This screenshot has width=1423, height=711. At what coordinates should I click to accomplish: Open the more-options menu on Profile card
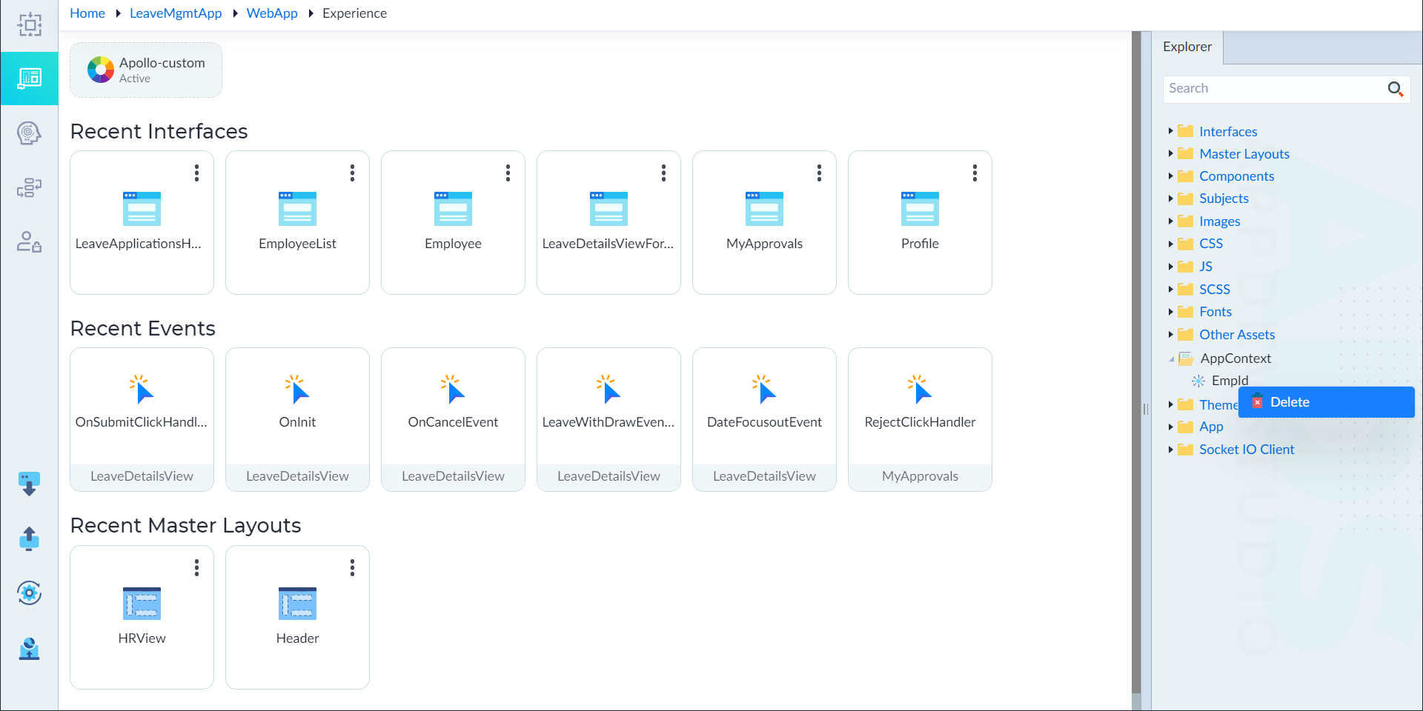click(975, 173)
